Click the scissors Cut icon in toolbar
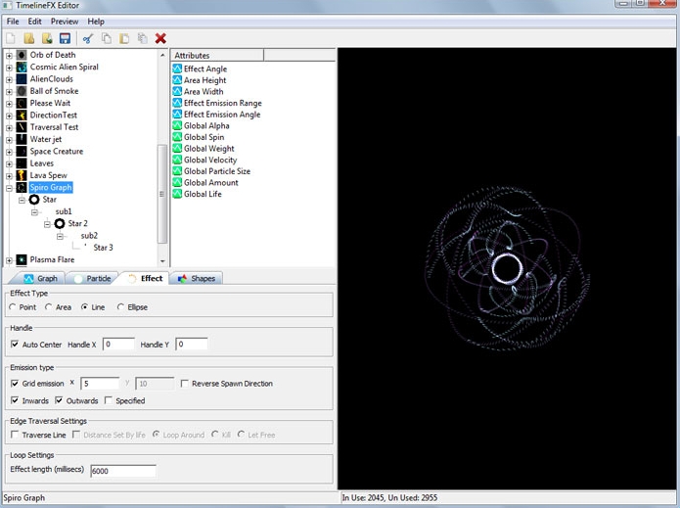 [87, 38]
